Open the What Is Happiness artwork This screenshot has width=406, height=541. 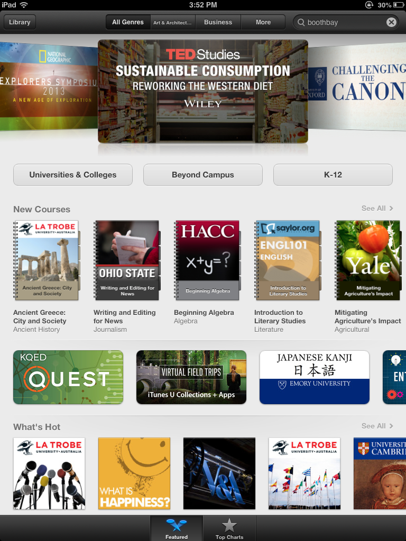click(134, 473)
